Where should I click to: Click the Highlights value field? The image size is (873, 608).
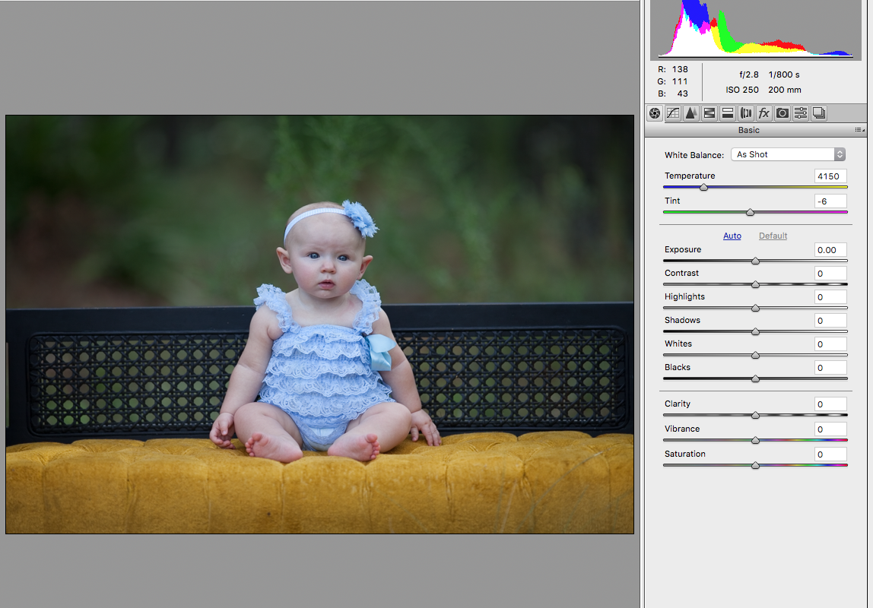coord(830,297)
